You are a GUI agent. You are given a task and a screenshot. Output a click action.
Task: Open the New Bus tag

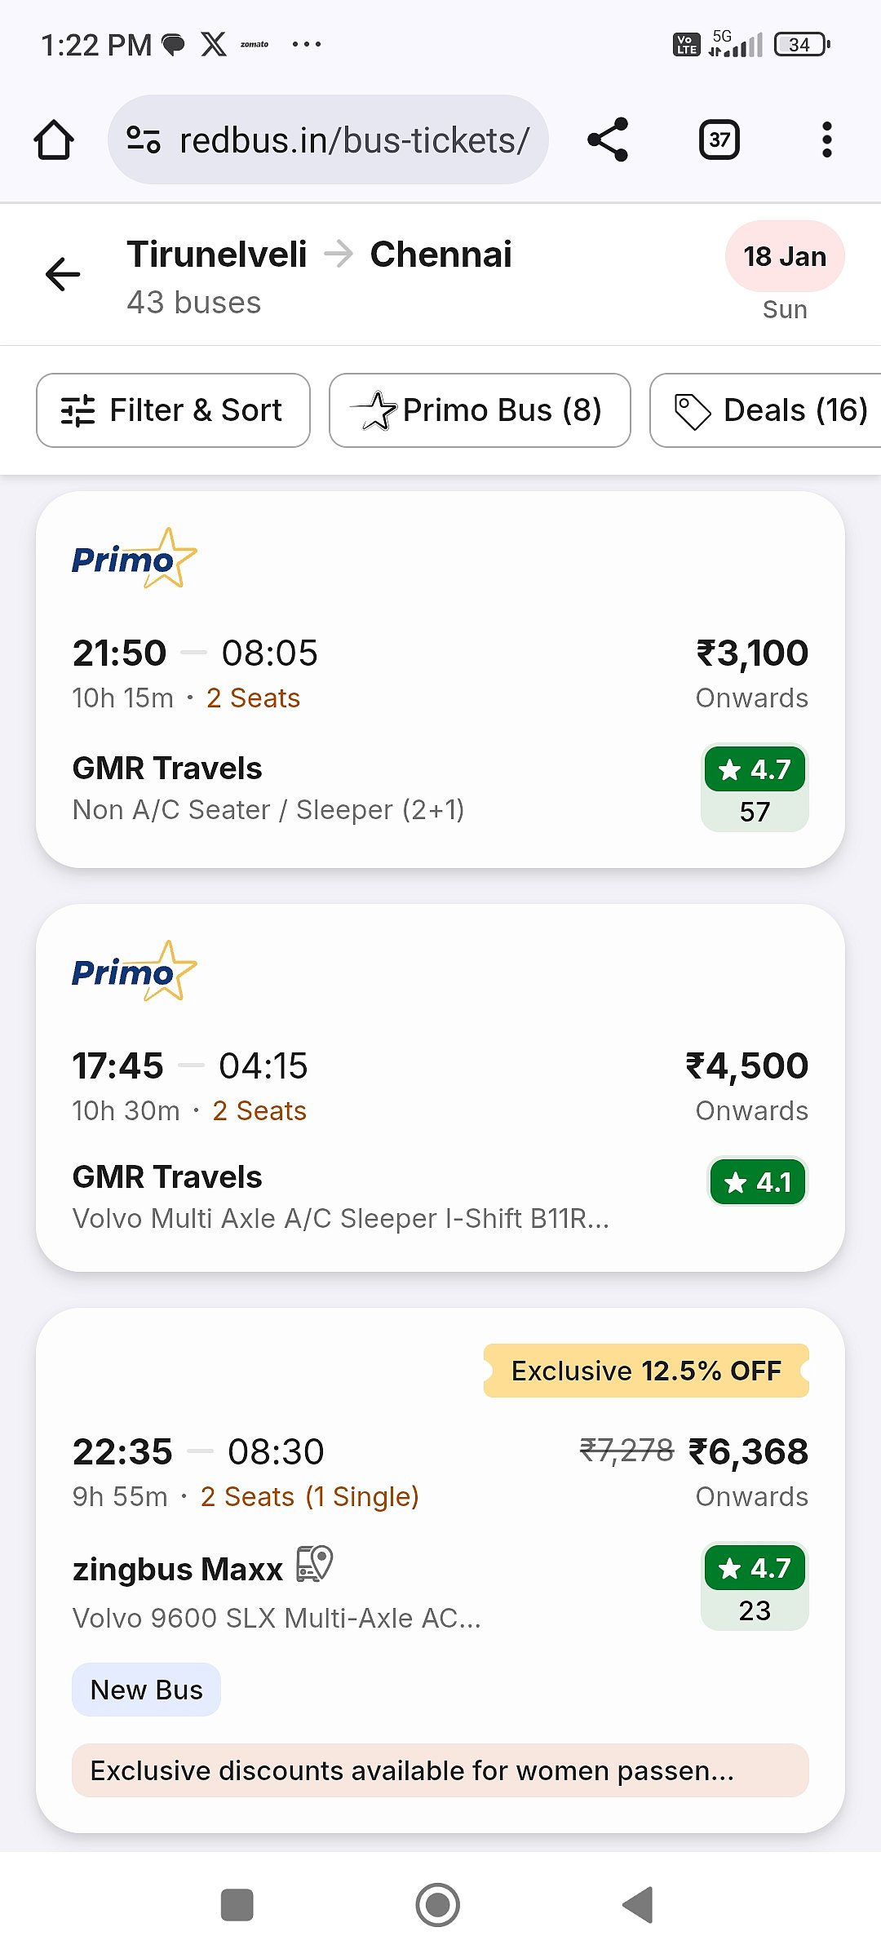click(146, 1690)
